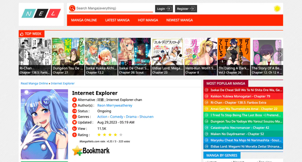Click the thumbs-up Top Week icon
Image resolution: width=302 pixels, height=162 pixels.
(x=22, y=34)
